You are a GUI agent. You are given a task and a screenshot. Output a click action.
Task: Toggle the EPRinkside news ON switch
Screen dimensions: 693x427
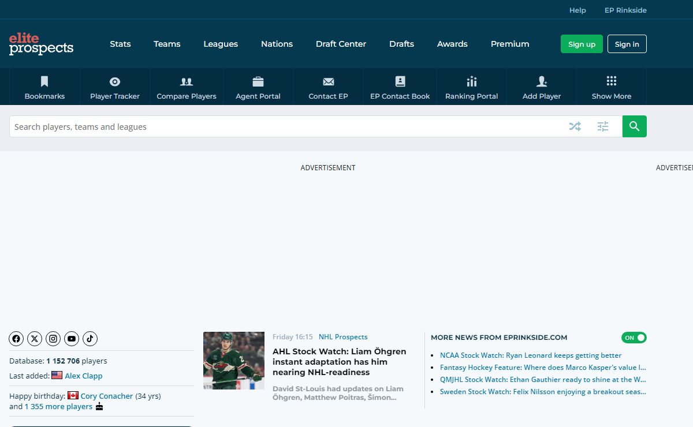coord(634,338)
